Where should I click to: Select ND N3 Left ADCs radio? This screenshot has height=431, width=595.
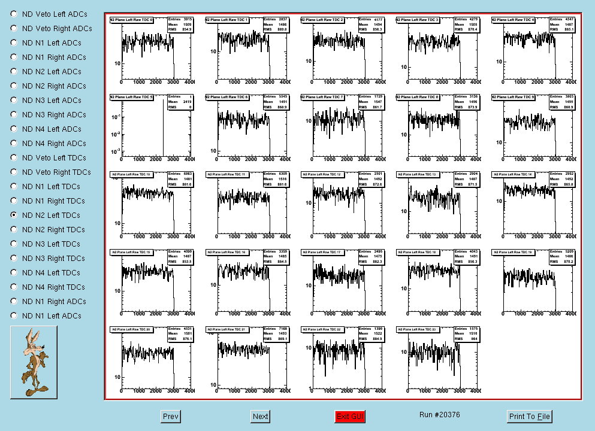pos(14,101)
